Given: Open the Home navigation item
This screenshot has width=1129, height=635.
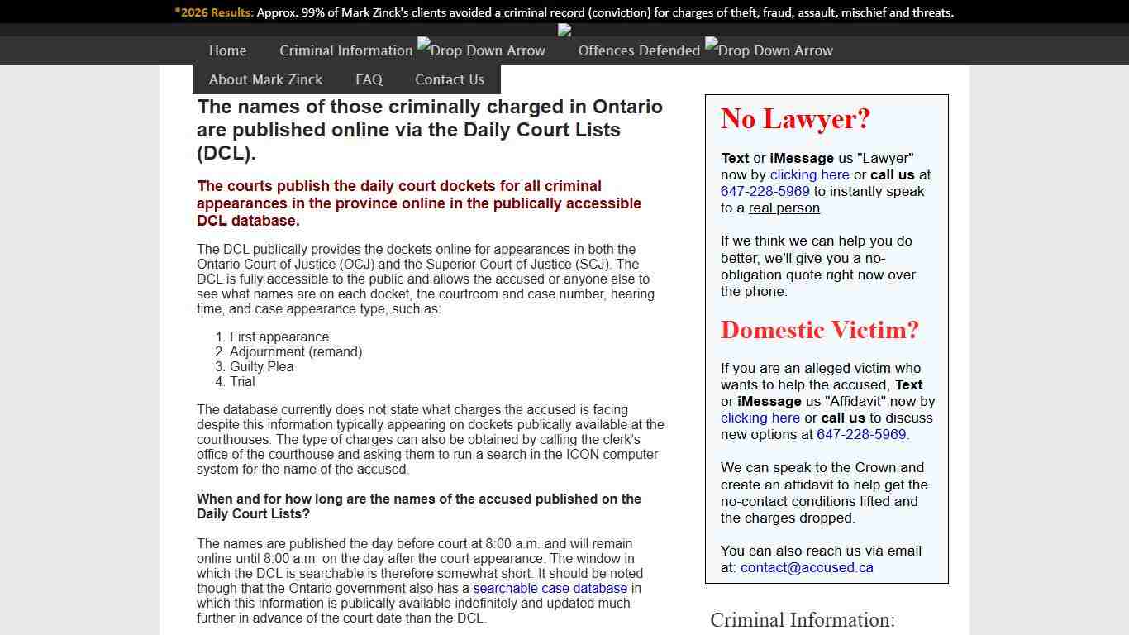Looking at the screenshot, I should (227, 50).
